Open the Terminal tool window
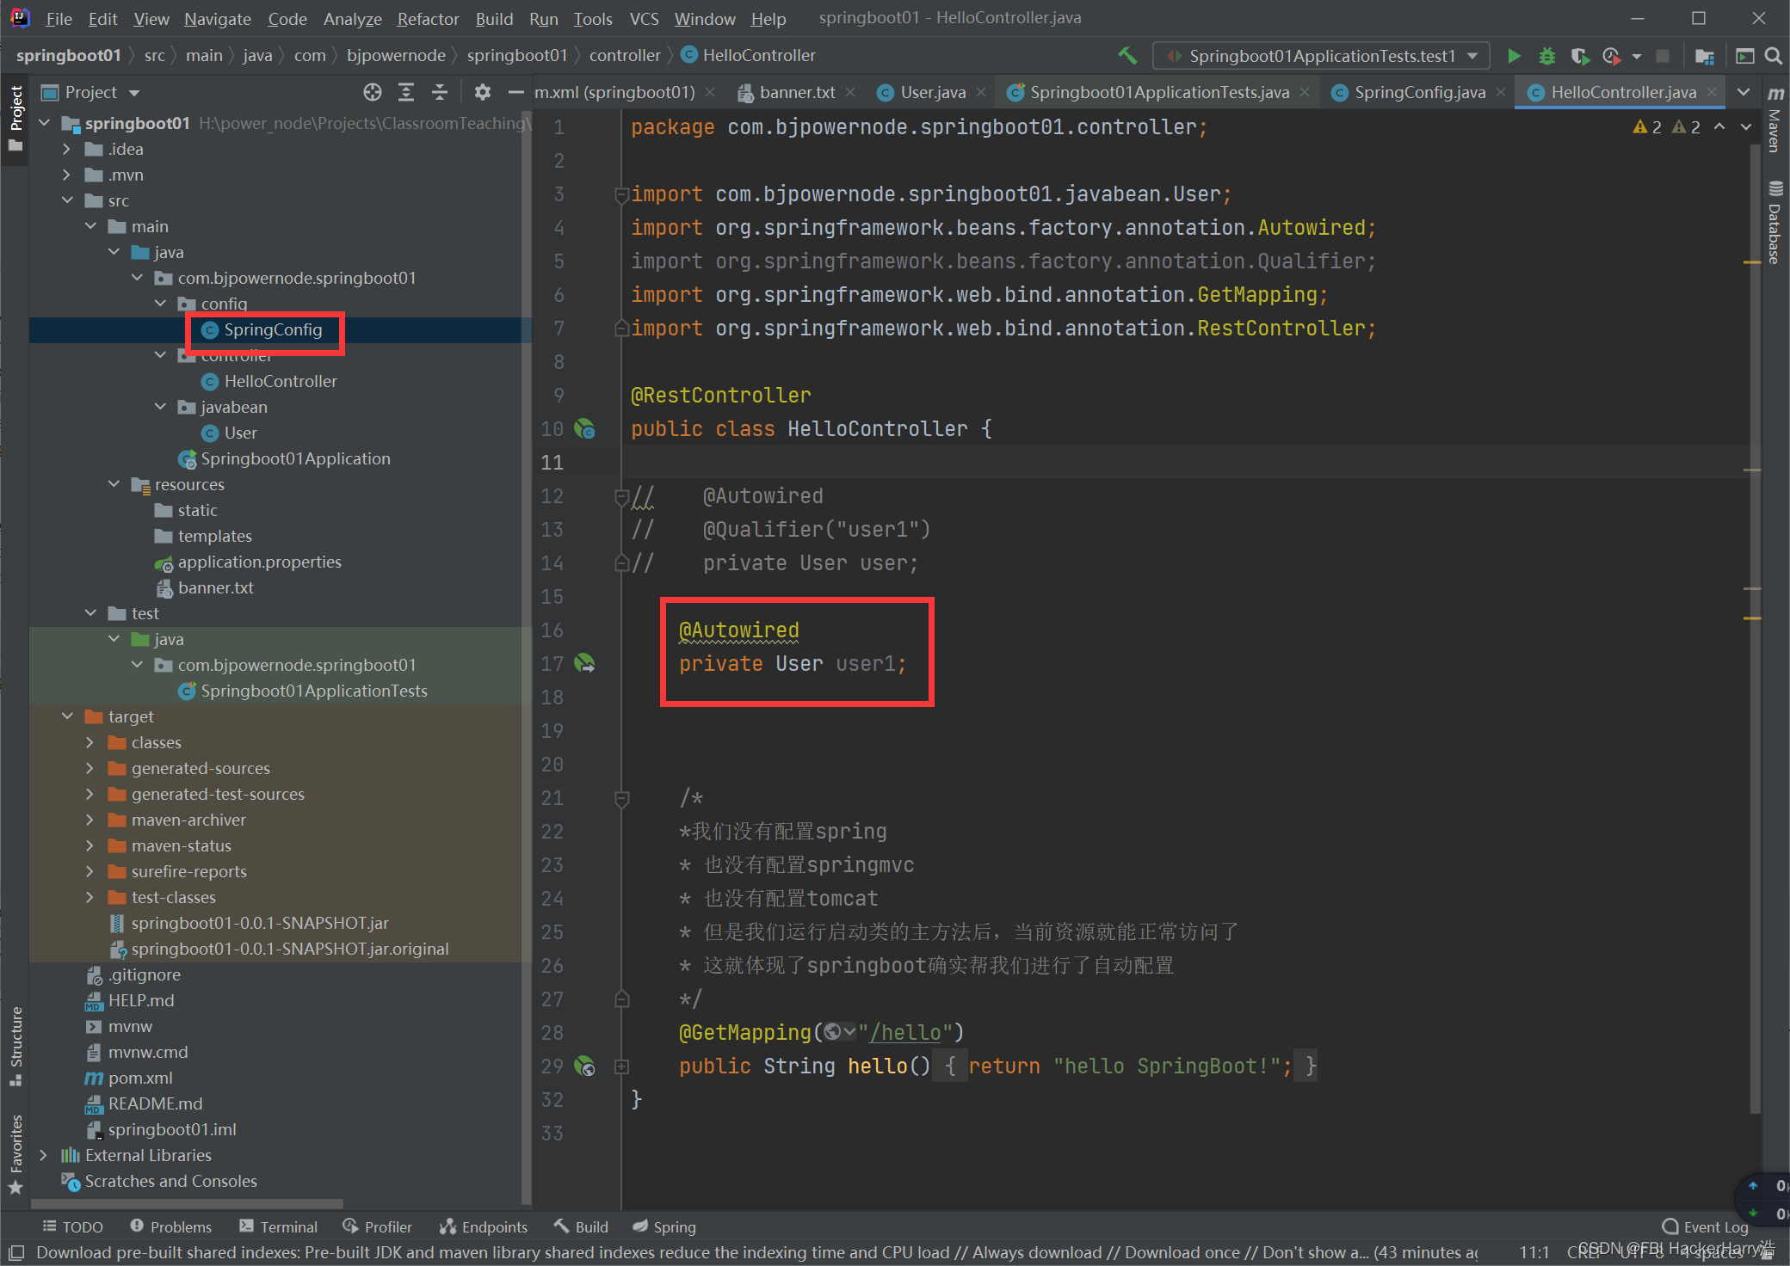This screenshot has width=1790, height=1266. 278,1226
